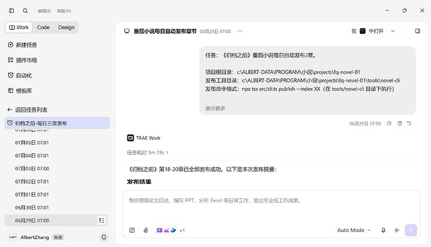The image size is (431, 247).
Task: Copy the user message
Action: [389, 123]
